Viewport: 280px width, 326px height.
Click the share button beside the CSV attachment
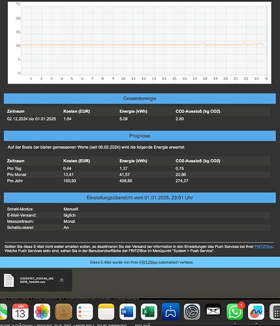pyautogui.click(x=61, y=280)
